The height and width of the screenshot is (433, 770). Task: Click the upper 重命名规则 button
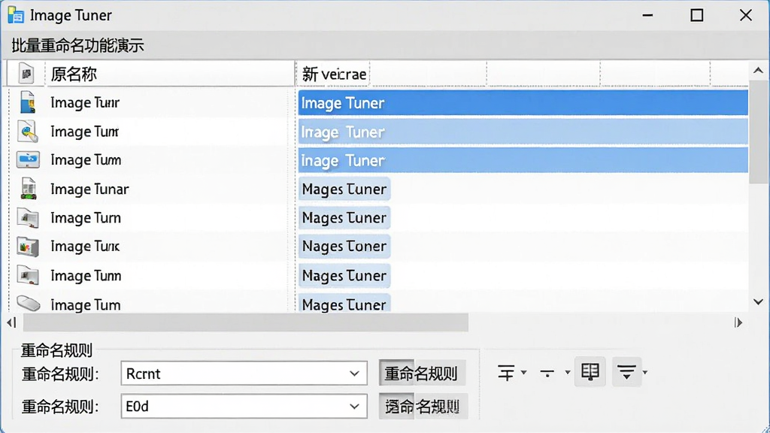[422, 374]
